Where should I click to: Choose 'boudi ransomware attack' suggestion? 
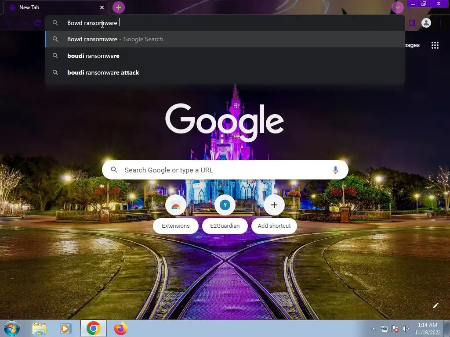(225, 72)
